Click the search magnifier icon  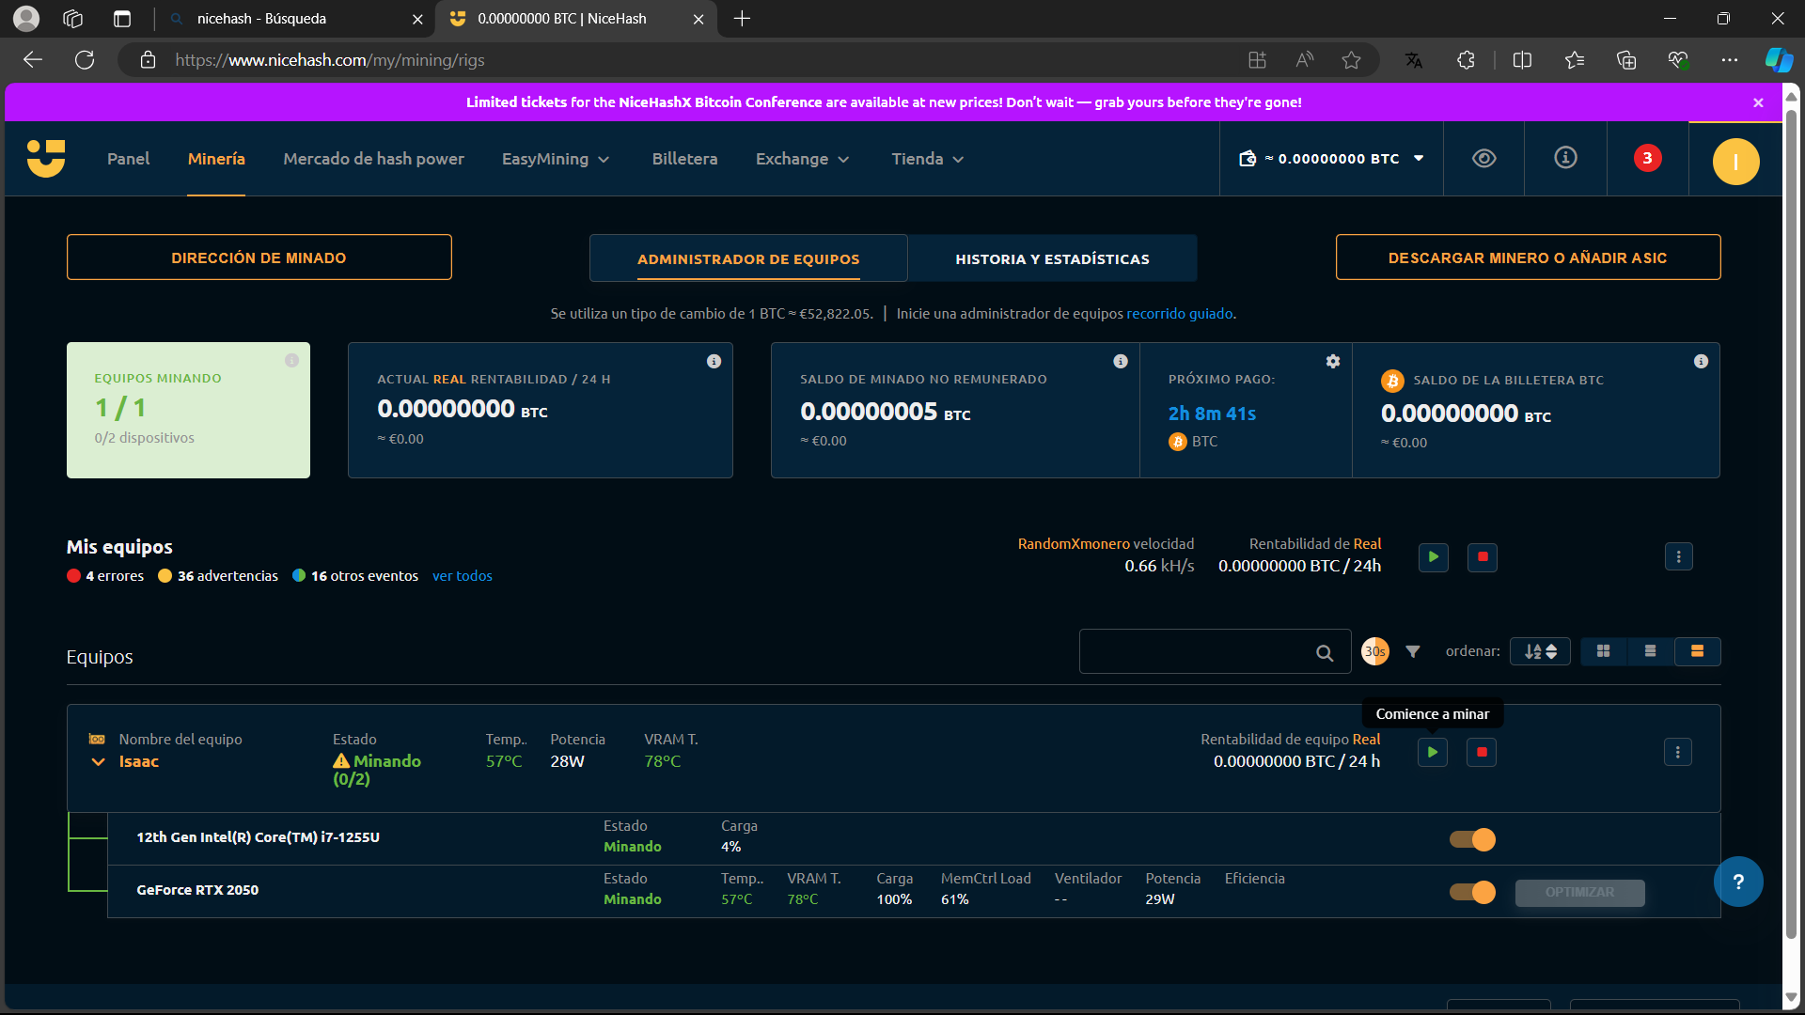(1325, 652)
